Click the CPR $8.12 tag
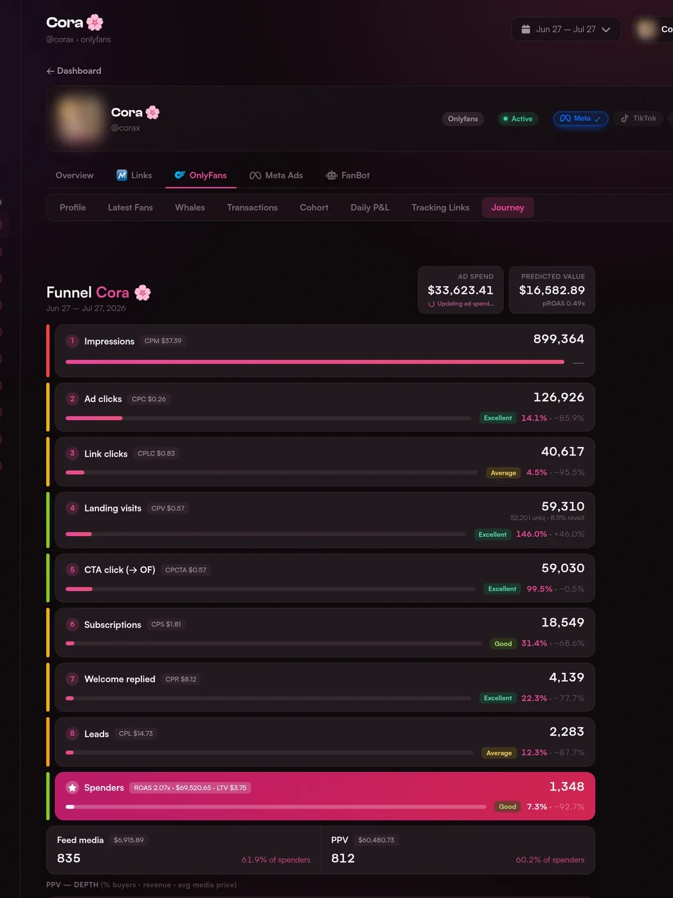 181,679
